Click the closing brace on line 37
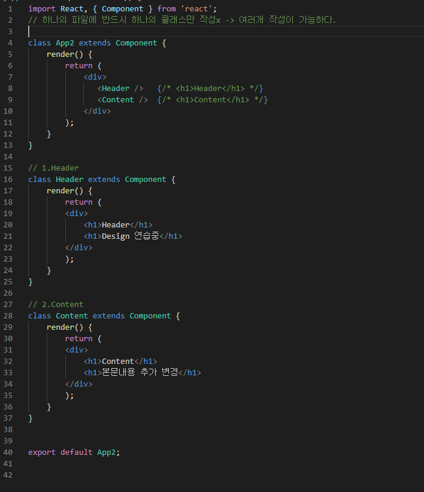 click(31, 418)
